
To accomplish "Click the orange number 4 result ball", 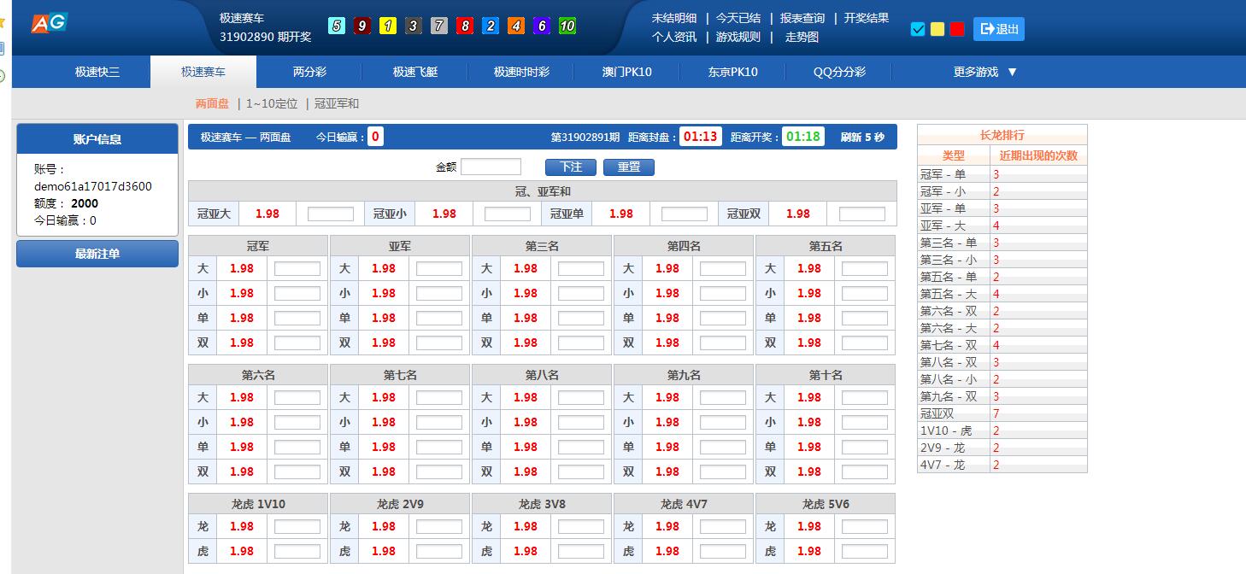I will pyautogui.click(x=516, y=26).
